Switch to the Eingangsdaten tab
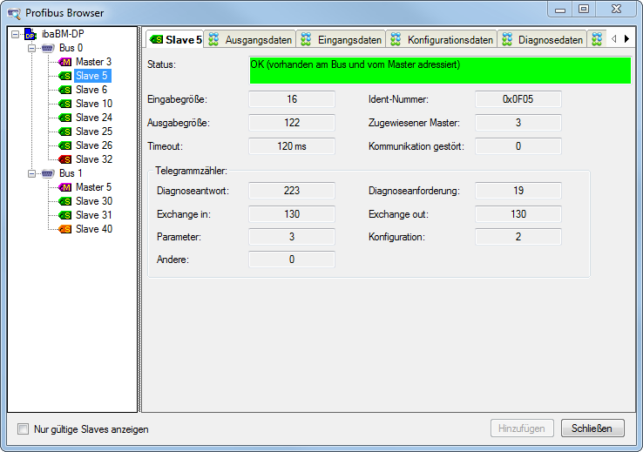 pos(341,39)
